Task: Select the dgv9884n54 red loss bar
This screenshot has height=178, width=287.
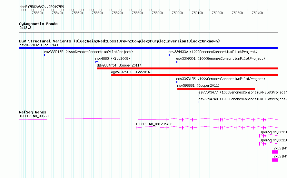Action: [x=187, y=68]
